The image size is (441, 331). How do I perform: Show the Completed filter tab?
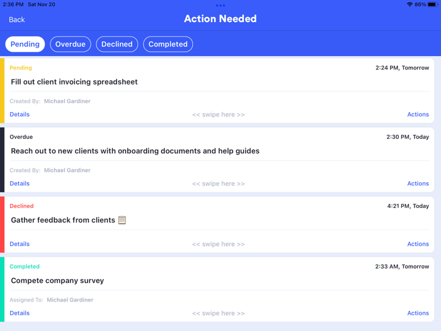pyautogui.click(x=168, y=44)
